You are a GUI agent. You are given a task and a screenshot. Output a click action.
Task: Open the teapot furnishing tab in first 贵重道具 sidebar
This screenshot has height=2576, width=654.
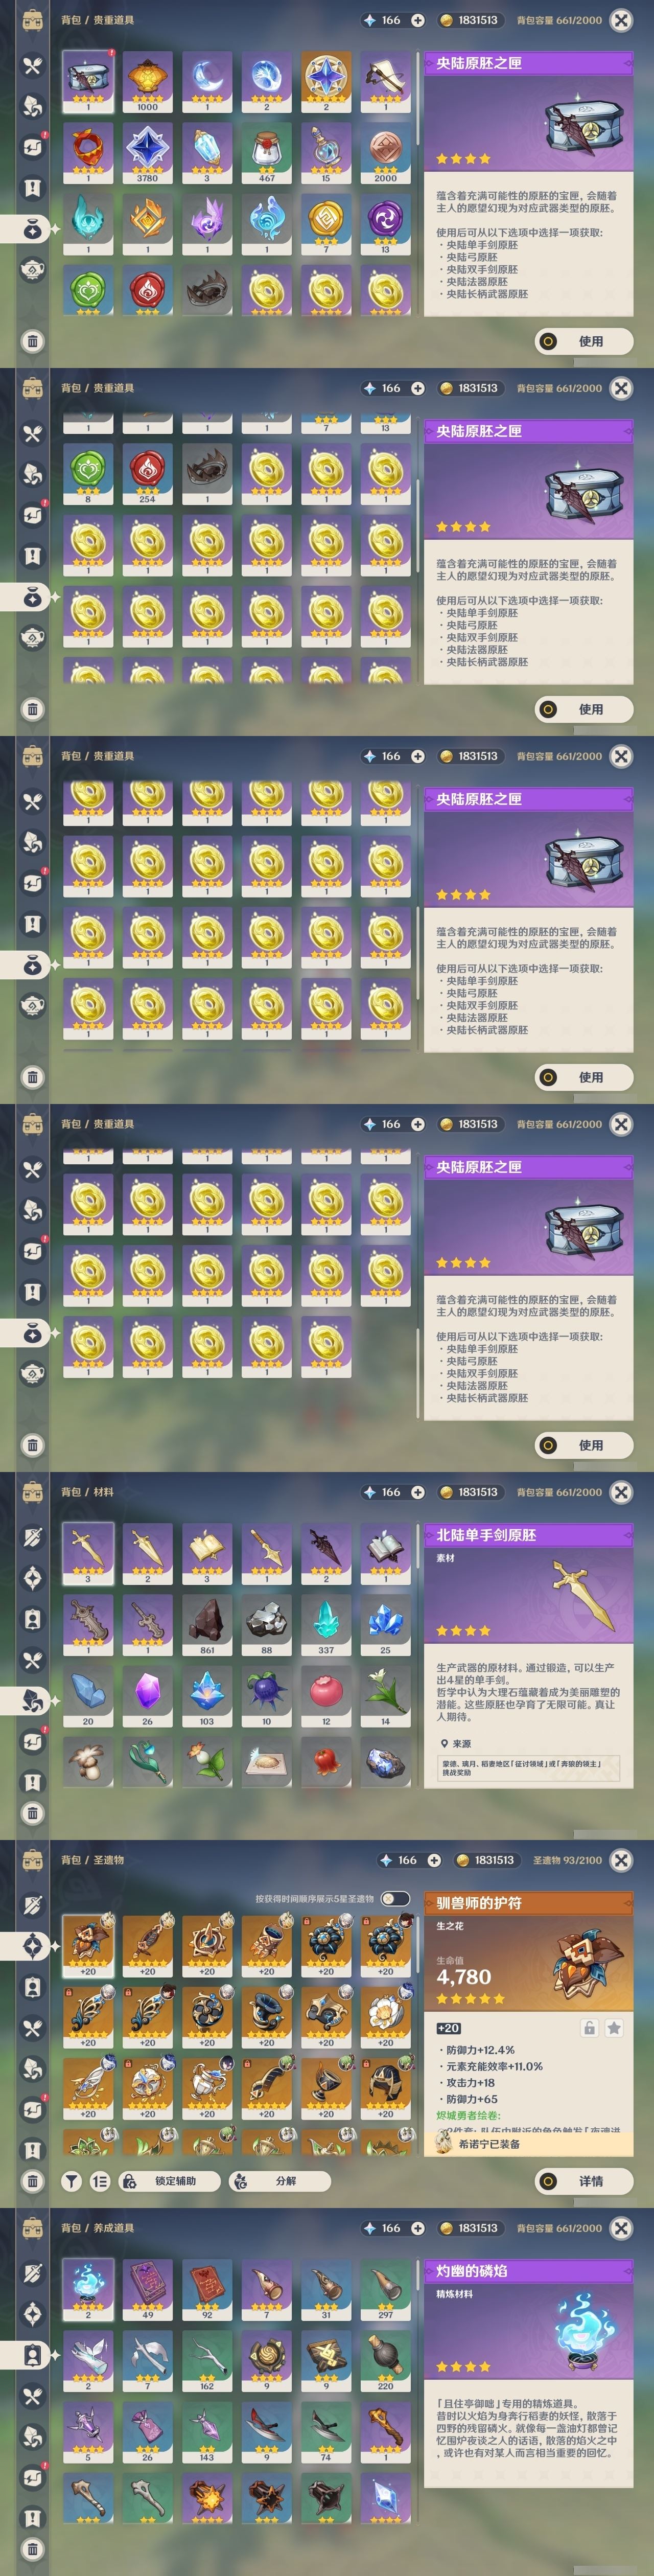[32, 270]
